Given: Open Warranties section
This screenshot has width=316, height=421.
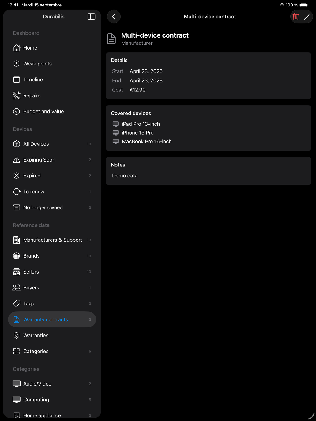Looking at the screenshot, I should pos(52,335).
